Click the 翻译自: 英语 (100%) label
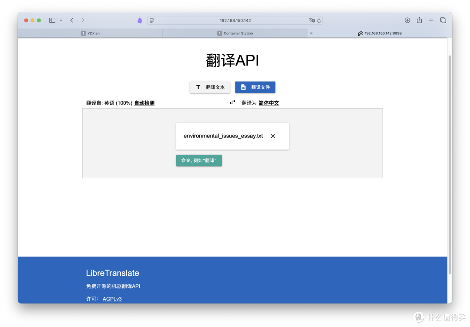Viewport: 470px width, 327px height. point(109,103)
